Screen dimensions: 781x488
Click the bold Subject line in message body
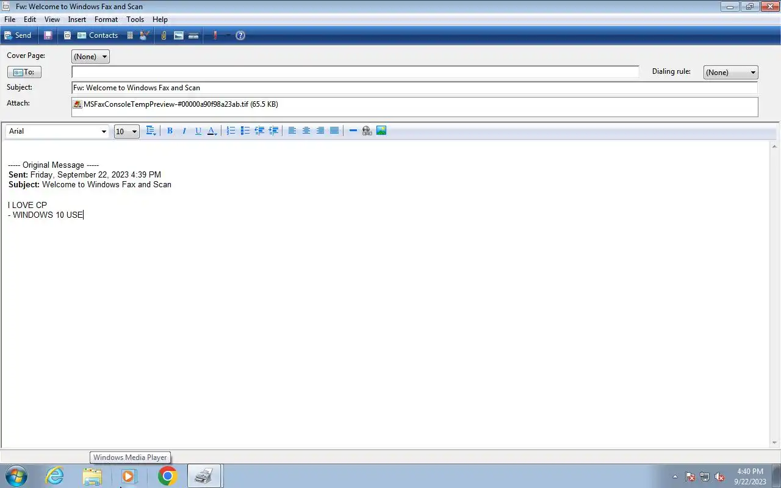[90, 185]
